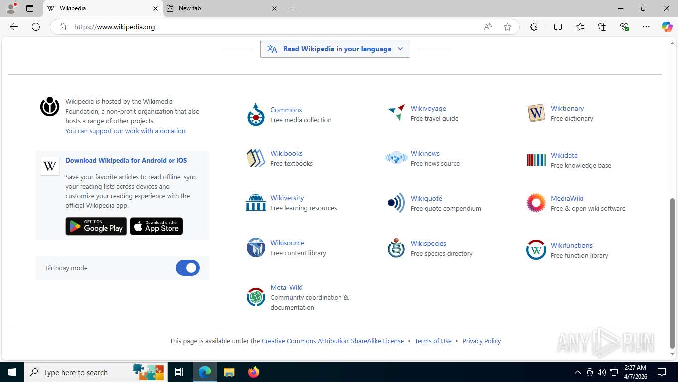Launch Firefox from the taskbar
Image resolution: width=678 pixels, height=382 pixels.
point(254,372)
